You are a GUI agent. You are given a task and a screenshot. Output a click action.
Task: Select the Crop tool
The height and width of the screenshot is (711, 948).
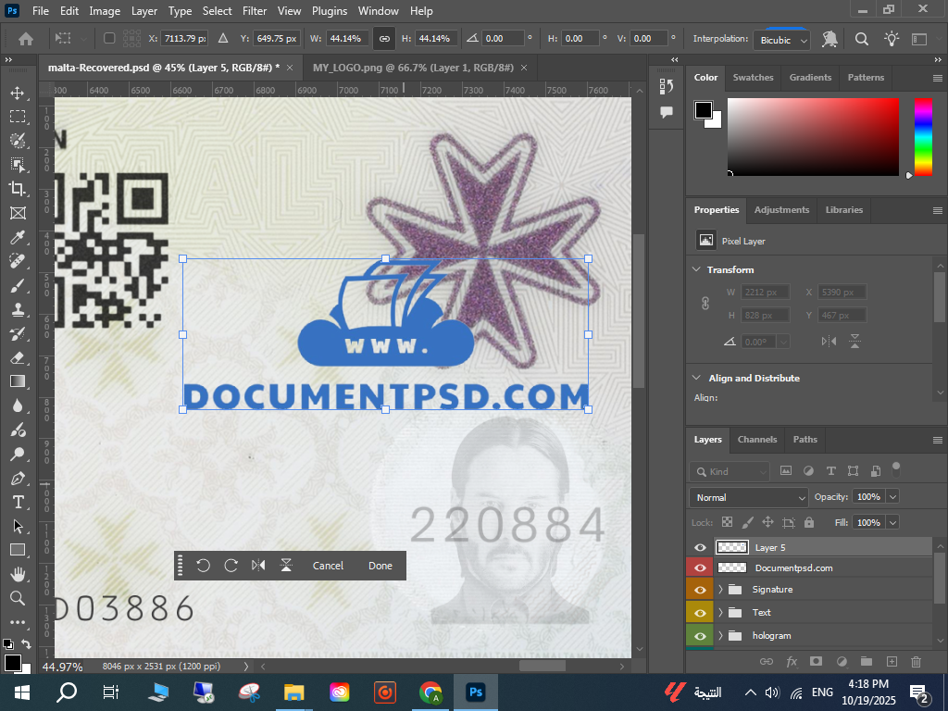coord(18,189)
